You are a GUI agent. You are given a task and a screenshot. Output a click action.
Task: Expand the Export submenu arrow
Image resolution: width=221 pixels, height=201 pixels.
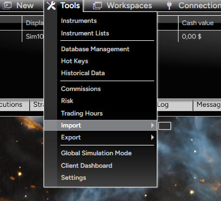[x=152, y=137]
